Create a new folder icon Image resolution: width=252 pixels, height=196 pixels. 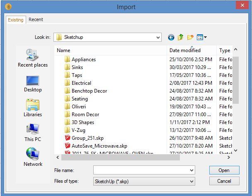190,37
